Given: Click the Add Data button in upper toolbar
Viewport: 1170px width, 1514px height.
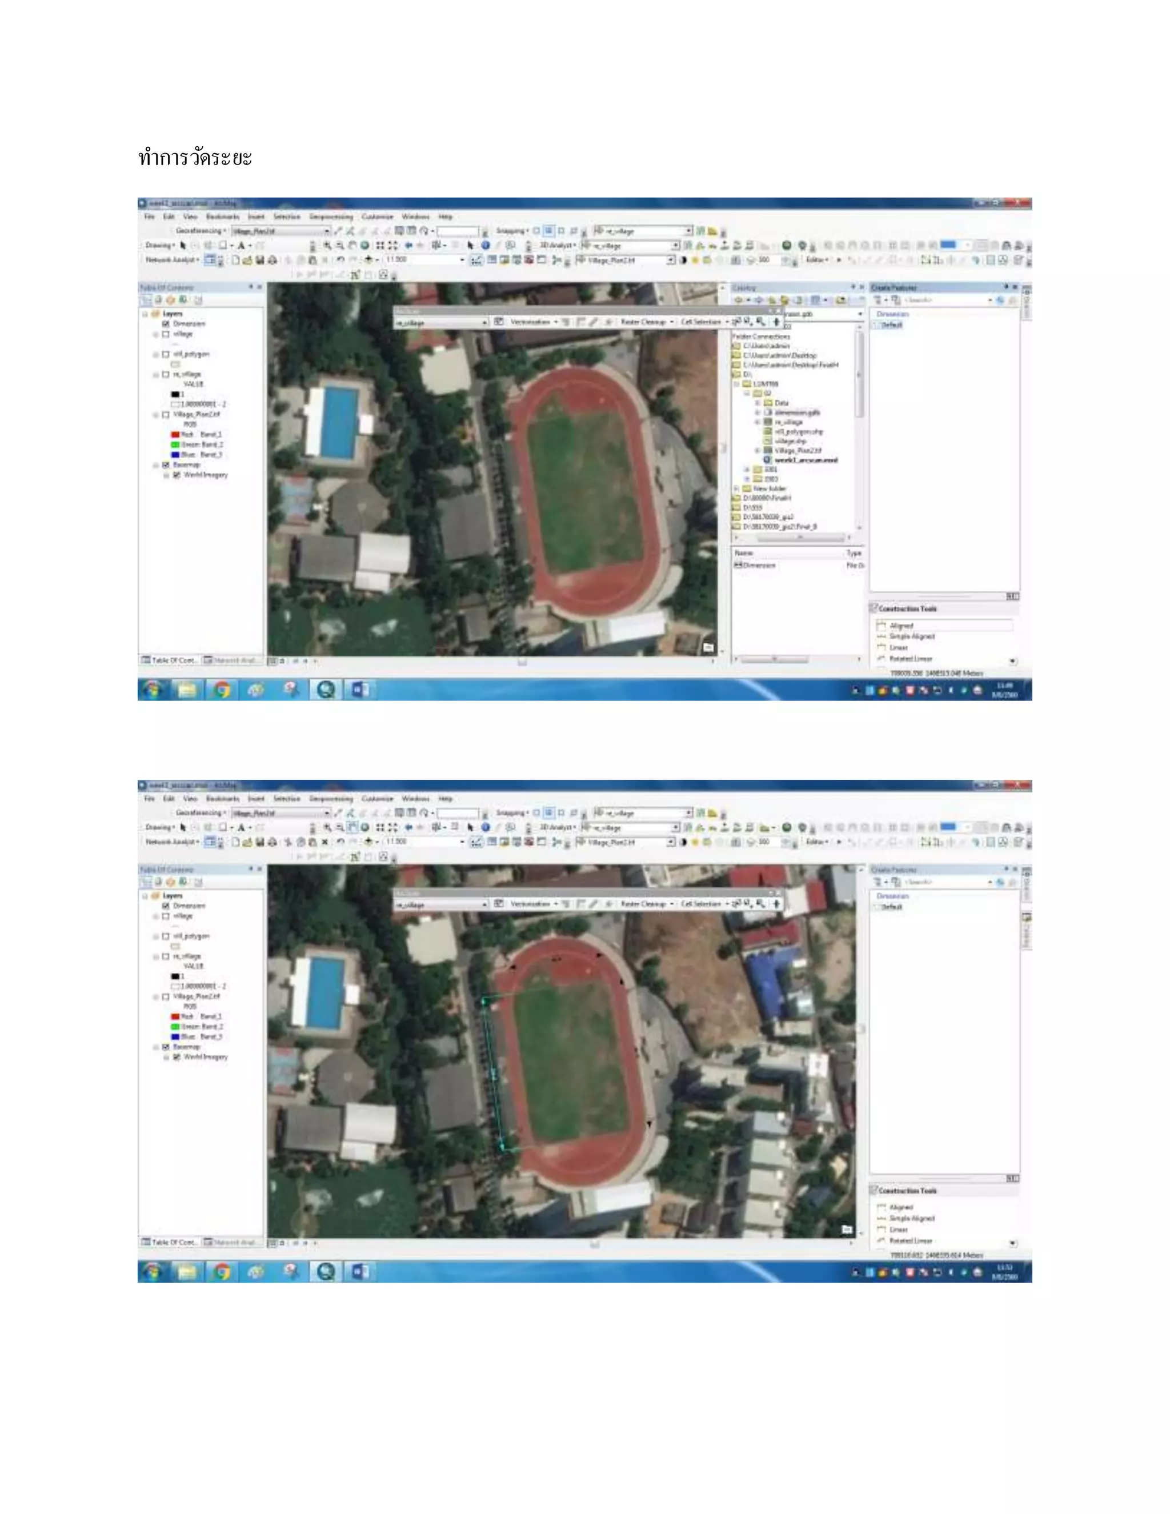Looking at the screenshot, I should [368, 260].
